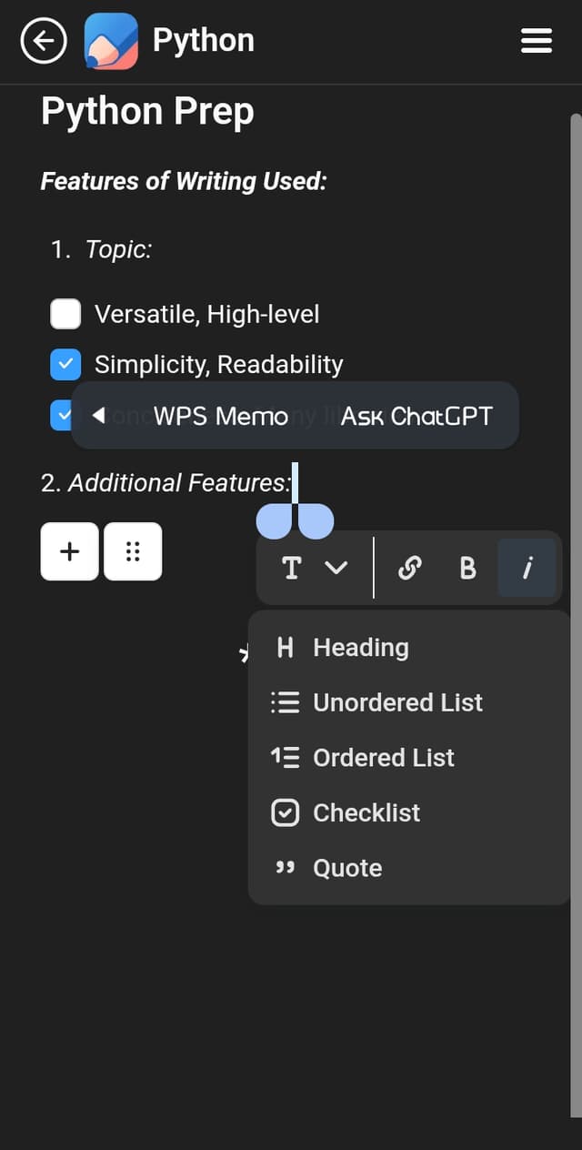This screenshot has height=1150, width=582.
Task: Click the plus add block button
Action: tap(69, 551)
